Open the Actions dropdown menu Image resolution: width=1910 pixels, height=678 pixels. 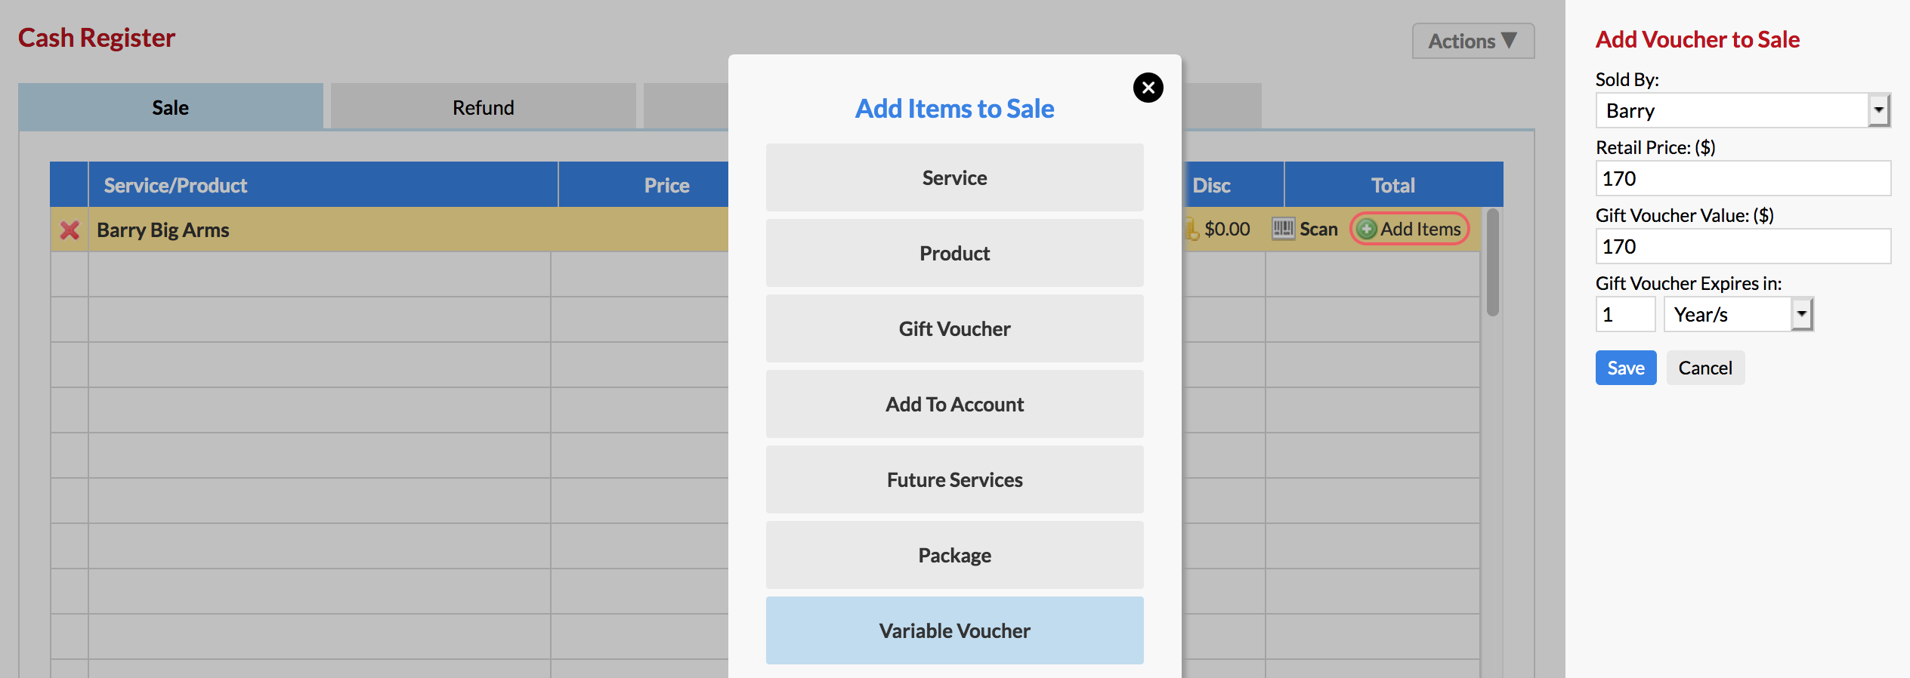(1473, 41)
